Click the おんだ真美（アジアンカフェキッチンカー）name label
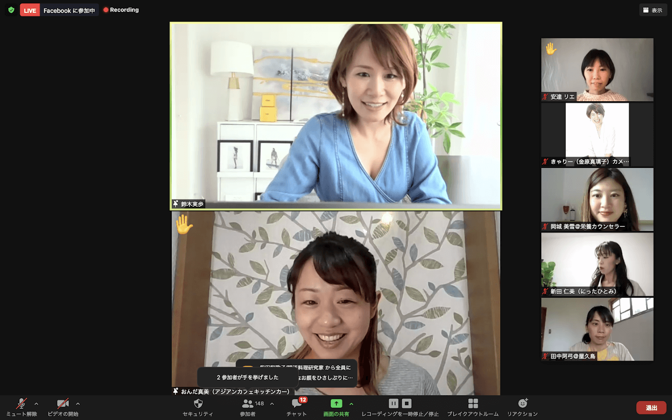672x420 pixels. (235, 392)
